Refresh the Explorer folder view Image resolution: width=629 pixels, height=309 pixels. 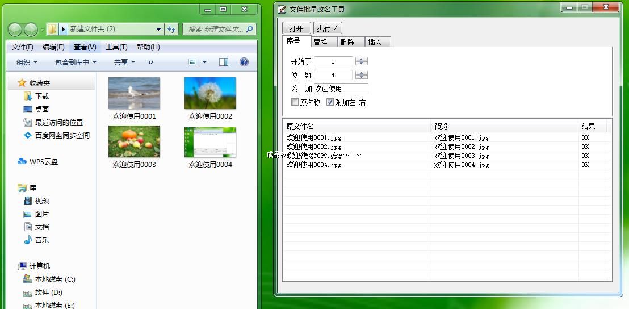point(171,30)
